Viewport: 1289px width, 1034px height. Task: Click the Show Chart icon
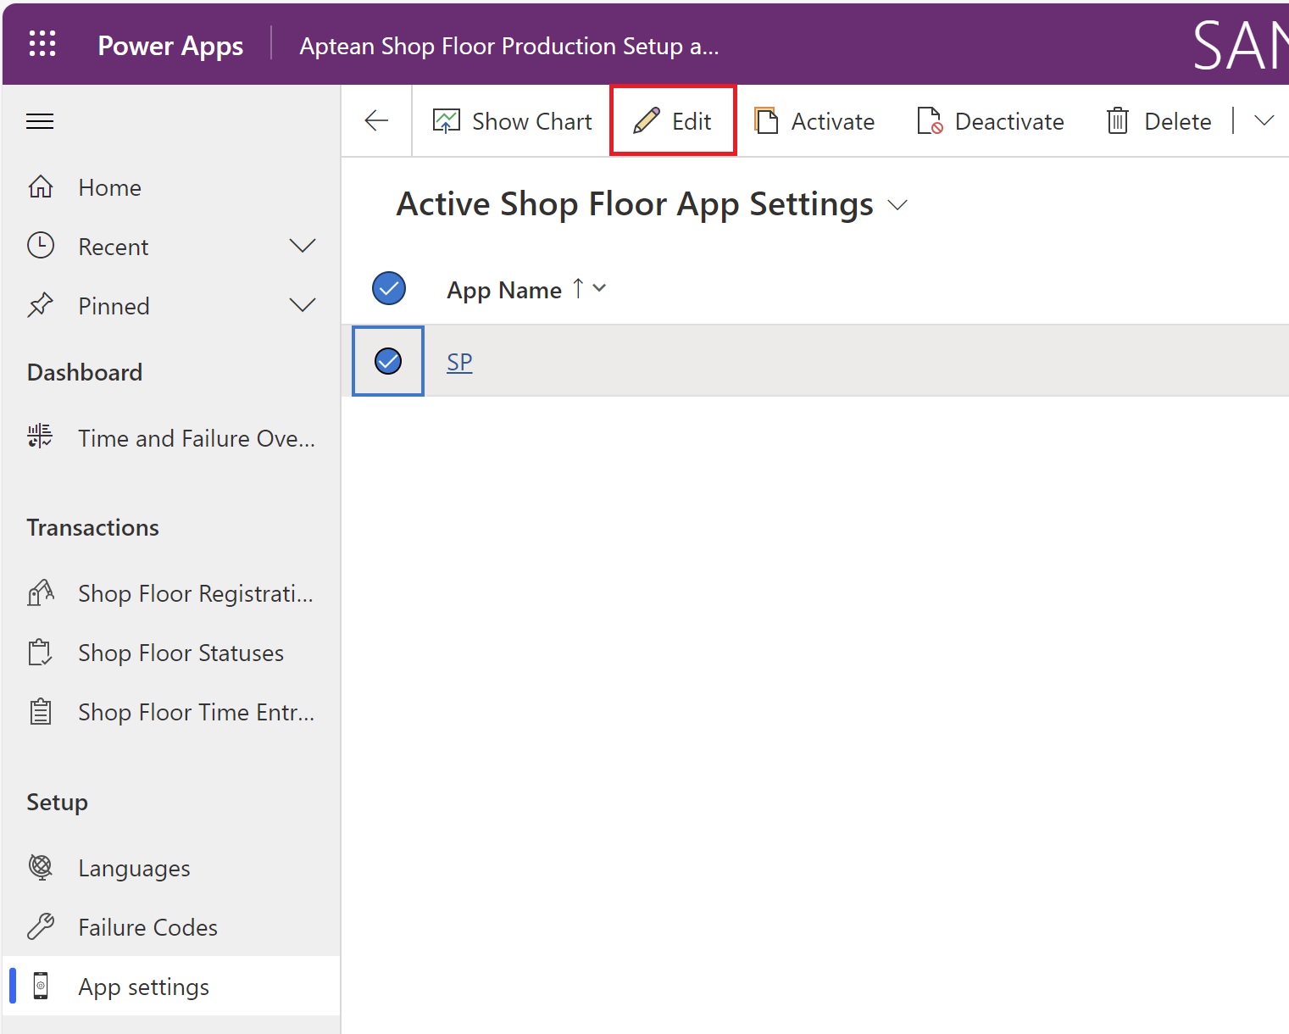pyautogui.click(x=447, y=121)
